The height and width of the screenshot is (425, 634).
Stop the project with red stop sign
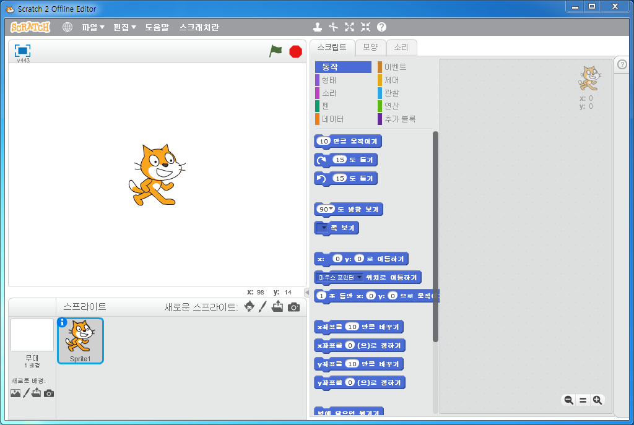click(x=295, y=52)
